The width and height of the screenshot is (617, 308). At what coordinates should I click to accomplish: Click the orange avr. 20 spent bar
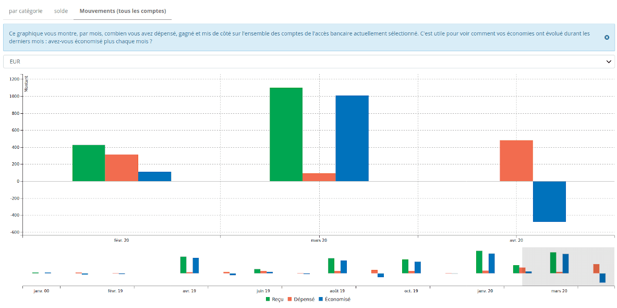(x=516, y=161)
